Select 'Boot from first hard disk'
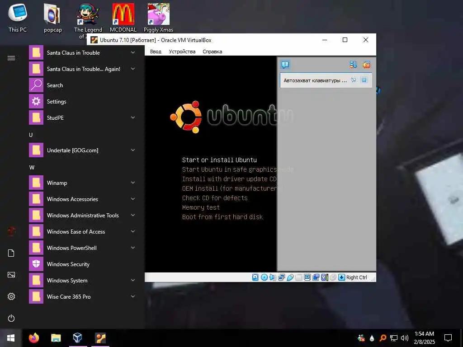 tap(222, 217)
